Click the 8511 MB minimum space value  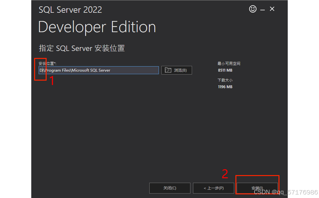[x=225, y=70]
